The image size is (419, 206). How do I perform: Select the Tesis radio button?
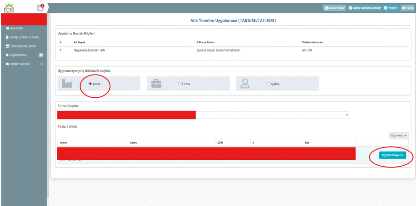(x=90, y=84)
